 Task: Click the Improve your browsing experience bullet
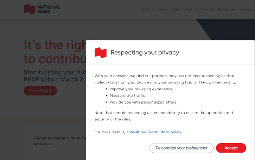click(x=141, y=89)
